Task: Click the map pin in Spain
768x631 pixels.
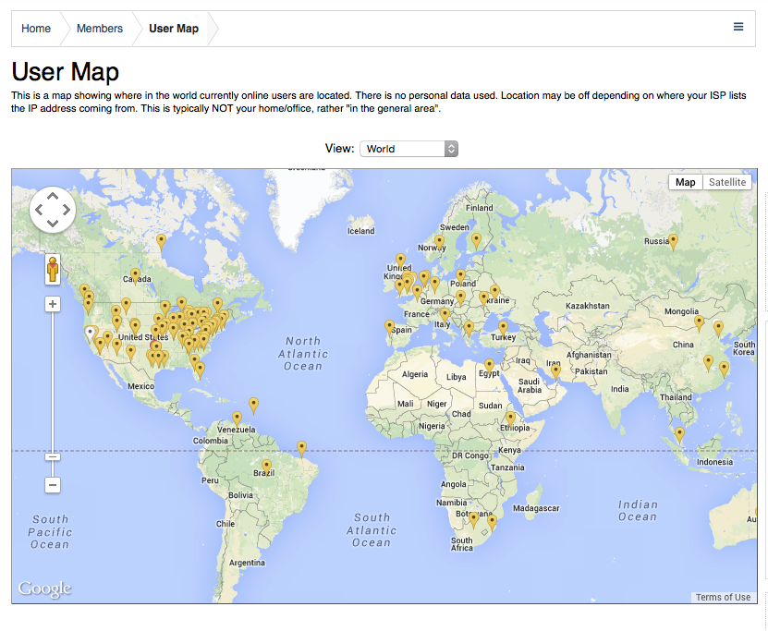Action: point(389,326)
